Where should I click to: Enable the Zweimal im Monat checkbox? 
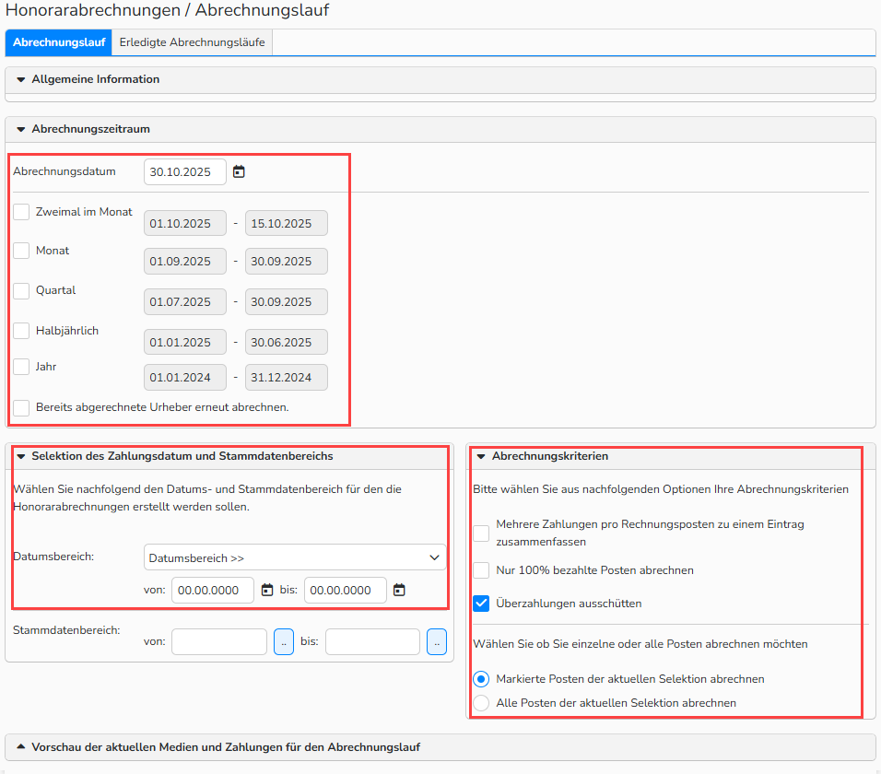21,212
